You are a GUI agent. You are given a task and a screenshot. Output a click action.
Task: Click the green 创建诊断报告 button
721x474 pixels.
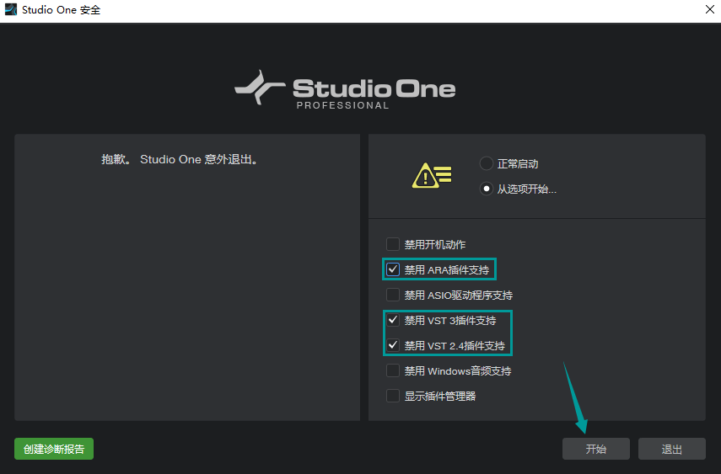coord(54,449)
